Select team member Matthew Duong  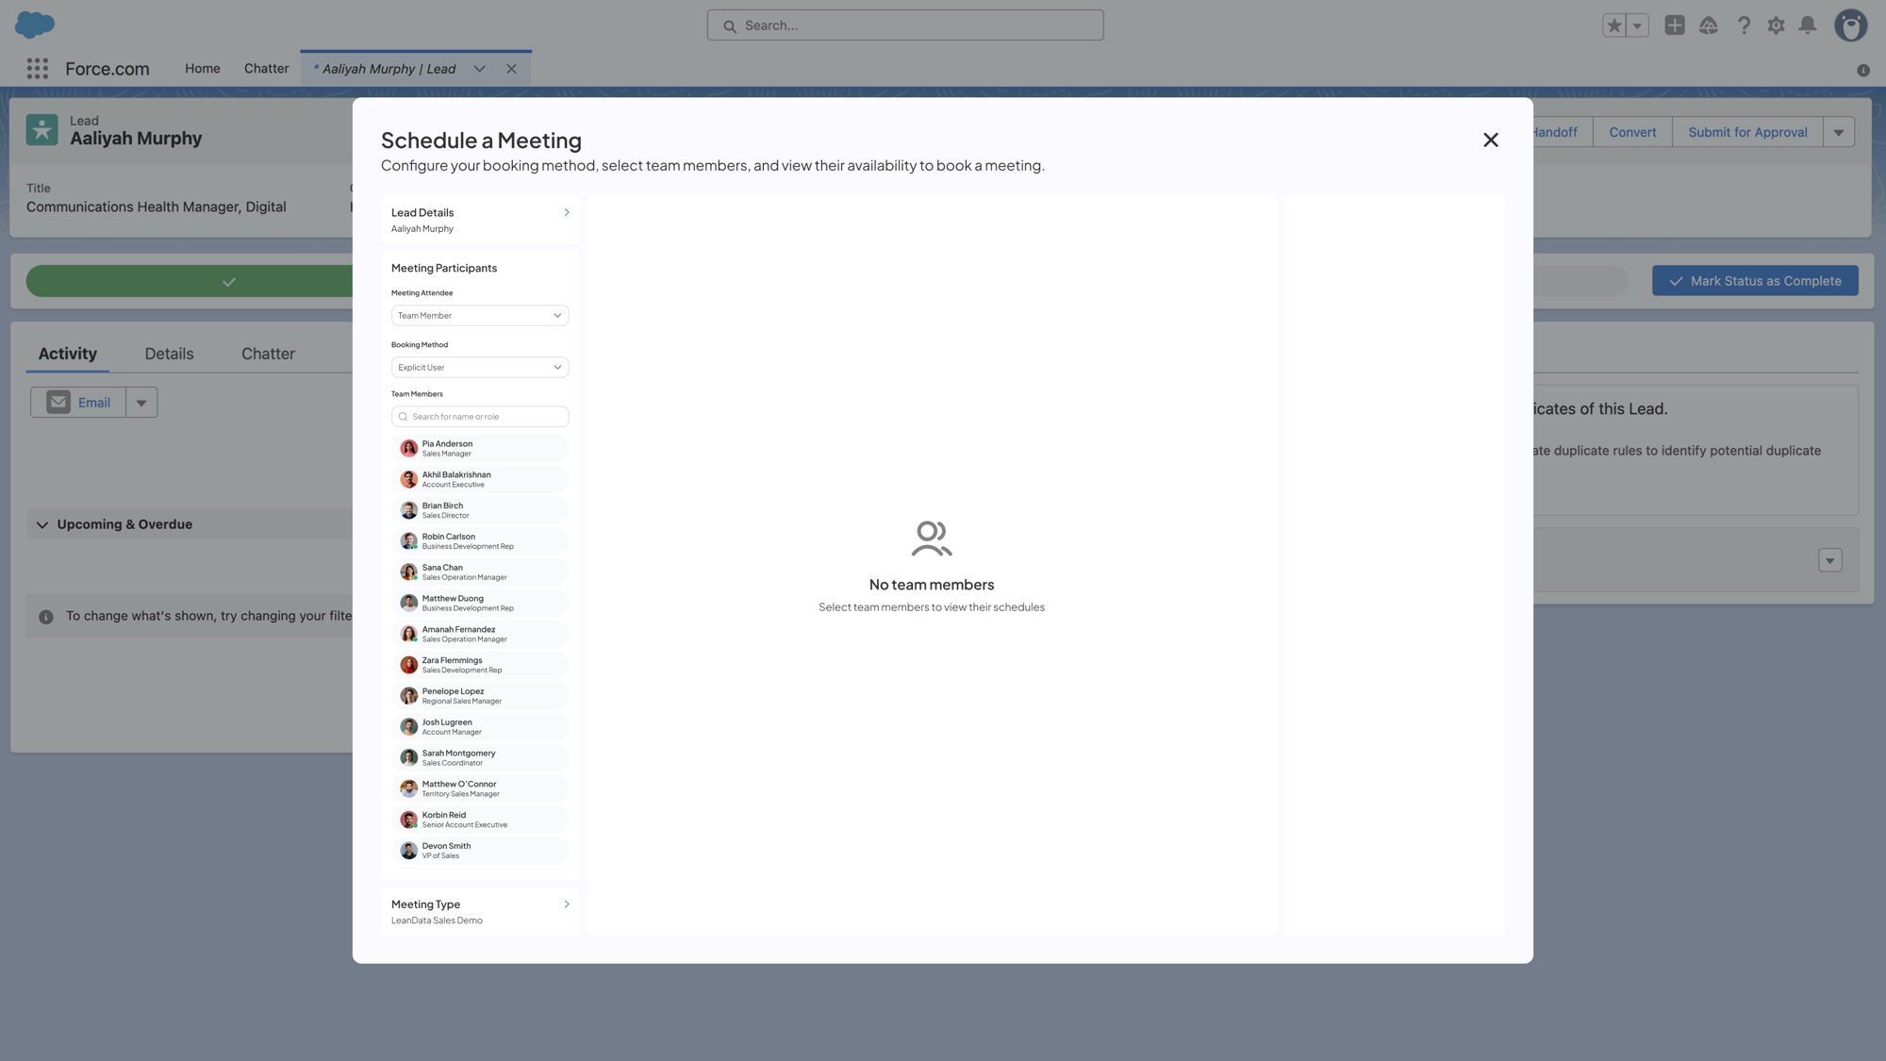480,603
